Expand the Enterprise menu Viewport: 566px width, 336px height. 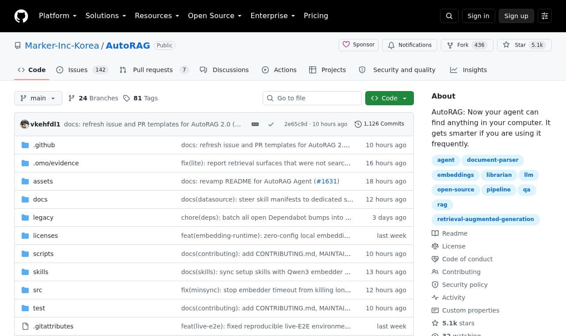click(x=273, y=16)
